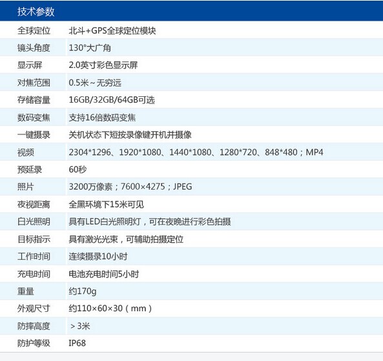Select the 一键摄录 row label

34,134
